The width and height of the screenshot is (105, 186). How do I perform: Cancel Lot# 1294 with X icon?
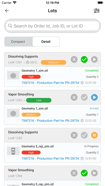(x=74, y=173)
